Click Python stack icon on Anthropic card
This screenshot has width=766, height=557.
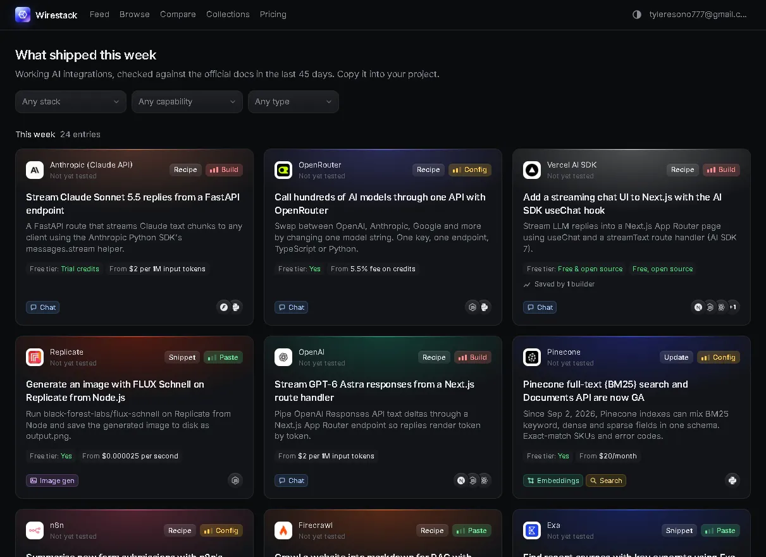click(x=236, y=307)
